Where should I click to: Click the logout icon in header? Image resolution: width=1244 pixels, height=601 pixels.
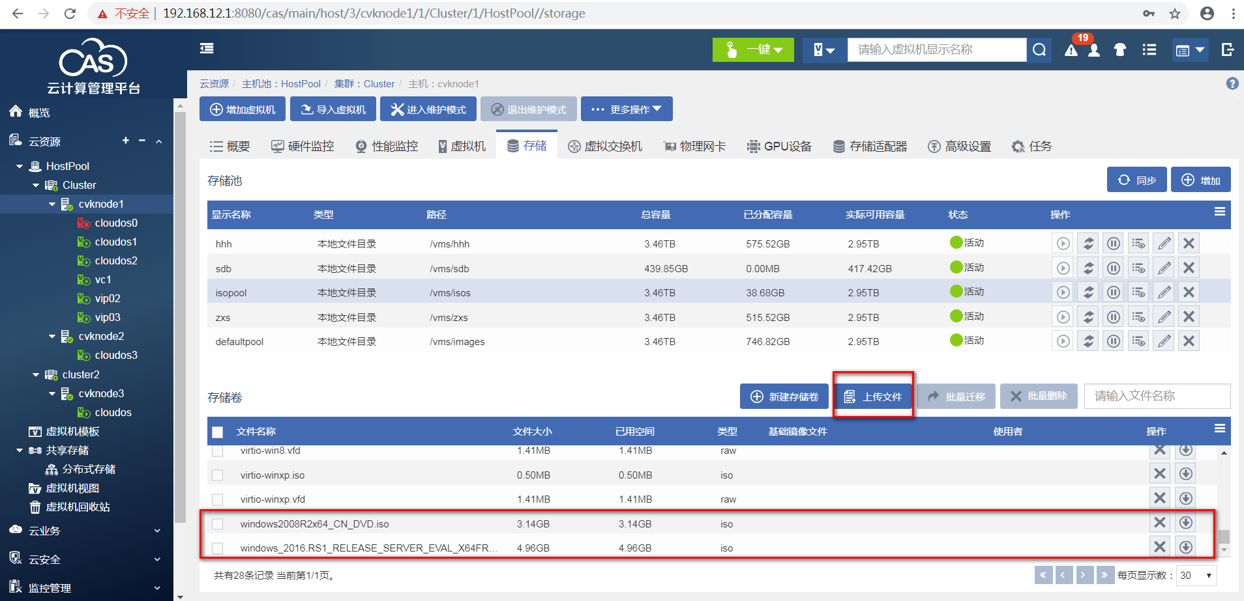pyautogui.click(x=1228, y=49)
